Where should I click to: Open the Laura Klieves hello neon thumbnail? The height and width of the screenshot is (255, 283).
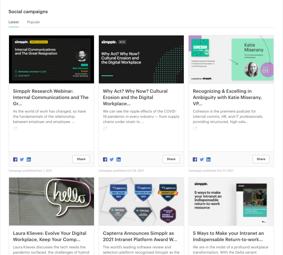coord(51,201)
